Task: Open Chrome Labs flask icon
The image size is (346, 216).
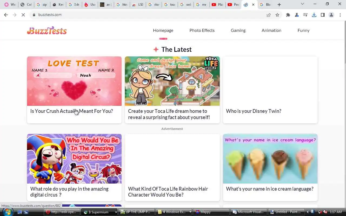Action: point(297,15)
